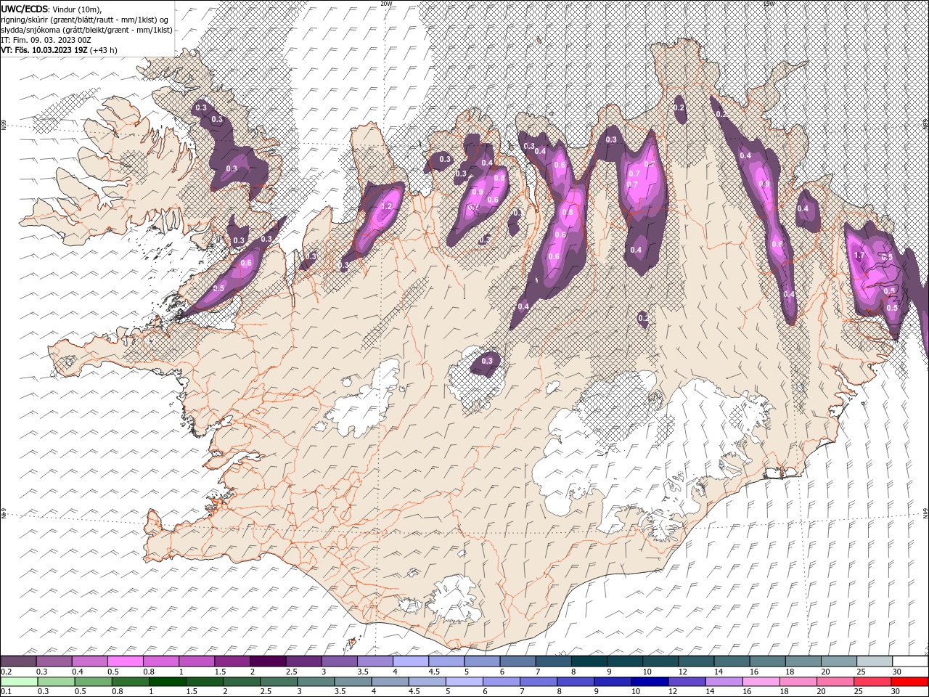Click bottom legend swatch starting at 4
Viewport: 929px width, 697px height.
click(x=390, y=682)
